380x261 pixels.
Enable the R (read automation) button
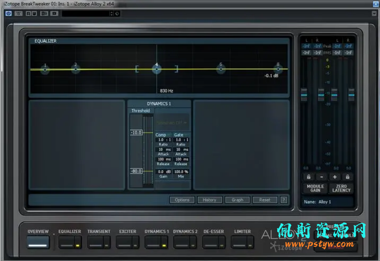[x=28, y=13]
